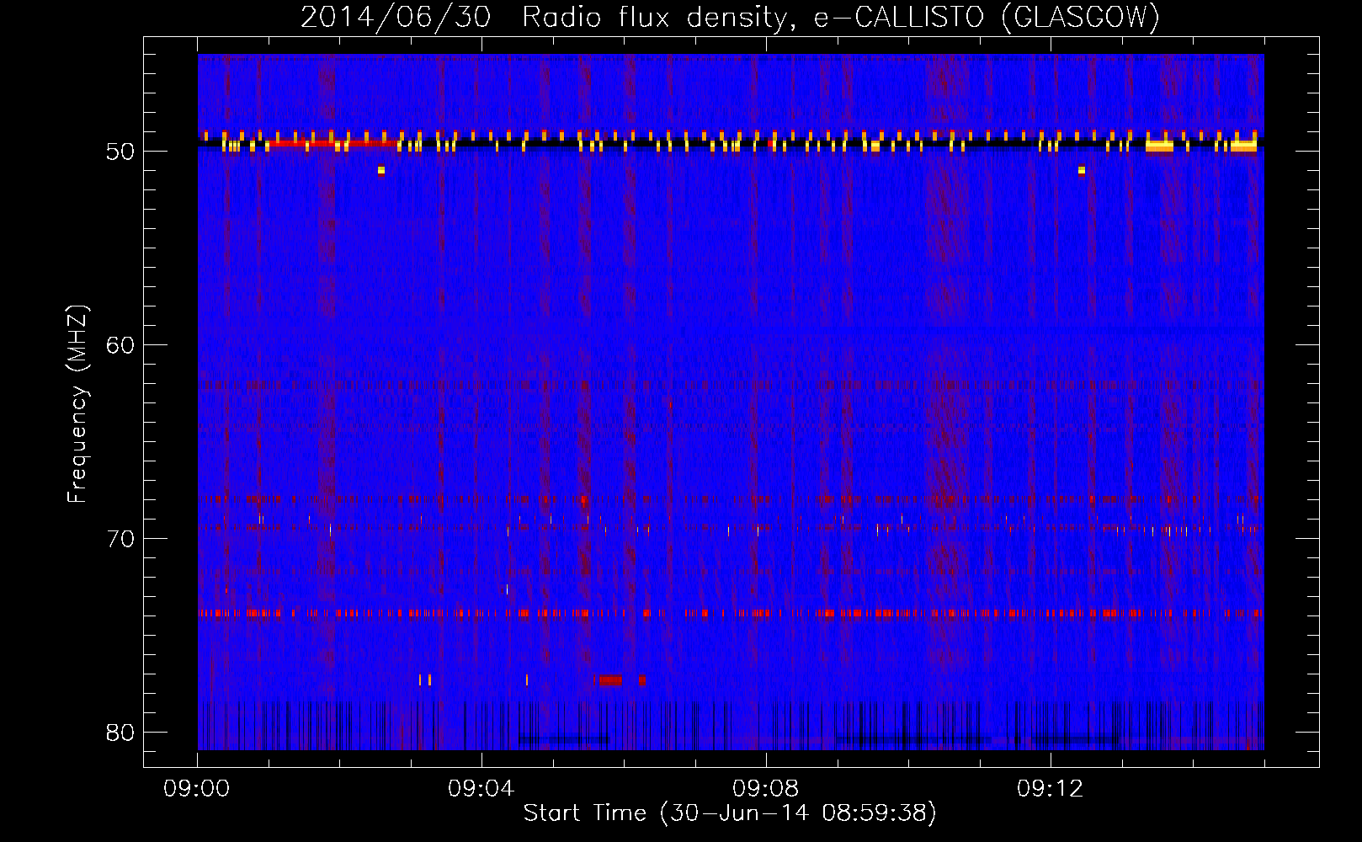Click the 09:08 time tick label

pyautogui.click(x=766, y=789)
